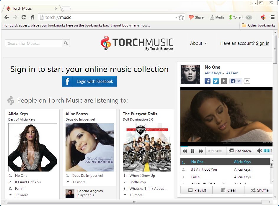Open the Media grabber button
Viewport: 279px width, 206px height.
tap(217, 17)
